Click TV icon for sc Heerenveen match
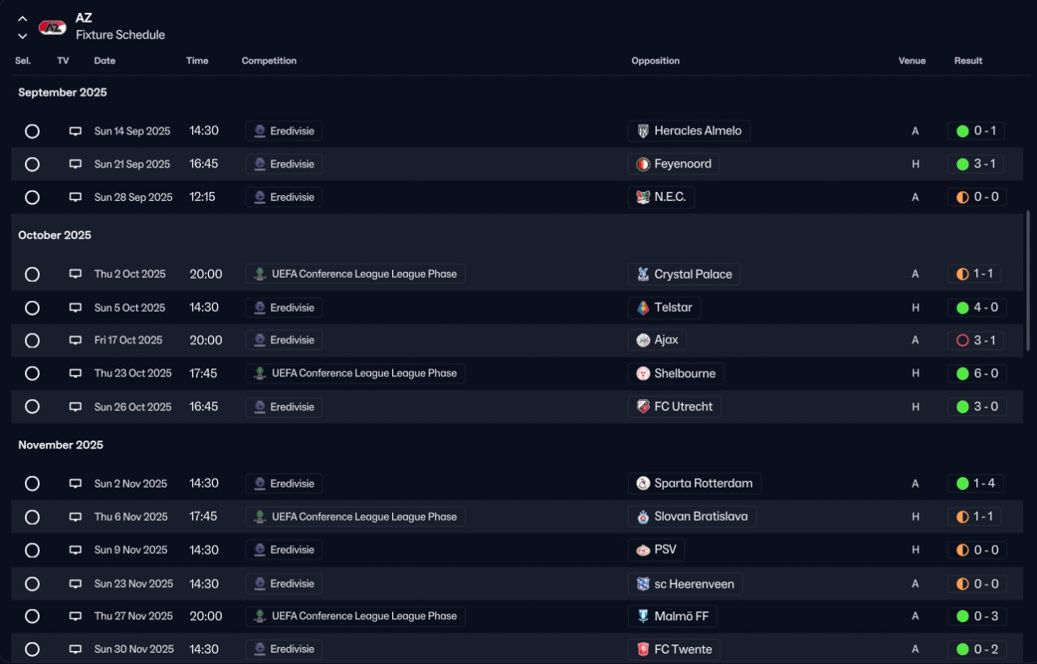The height and width of the screenshot is (664, 1037). pos(75,584)
